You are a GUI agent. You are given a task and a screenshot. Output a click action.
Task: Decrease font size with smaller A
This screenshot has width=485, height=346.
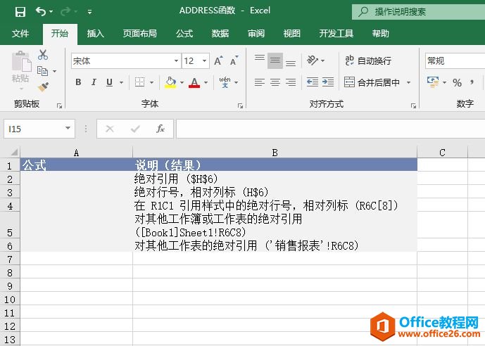234,60
